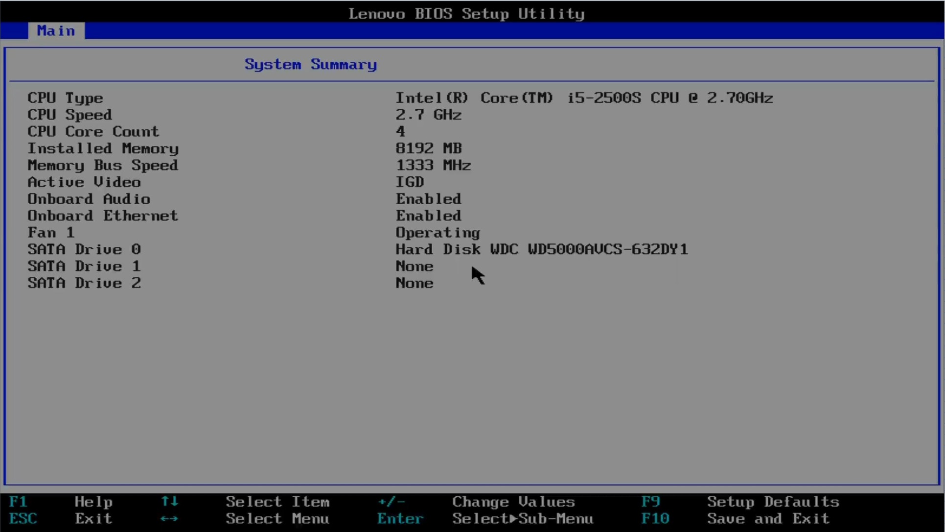Select the CPU Type row label
The image size is (945, 532).
(65, 98)
